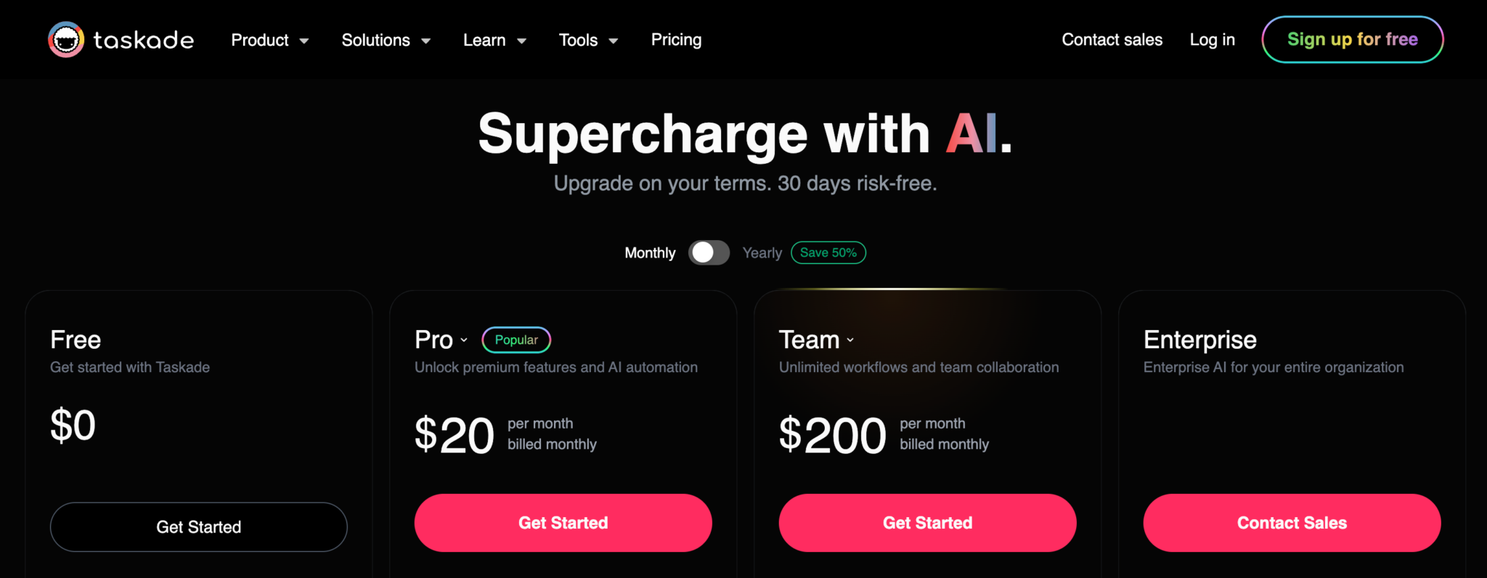This screenshot has width=1487, height=578.
Task: Click Contact Sales on the Enterprise plan
Action: tap(1292, 523)
